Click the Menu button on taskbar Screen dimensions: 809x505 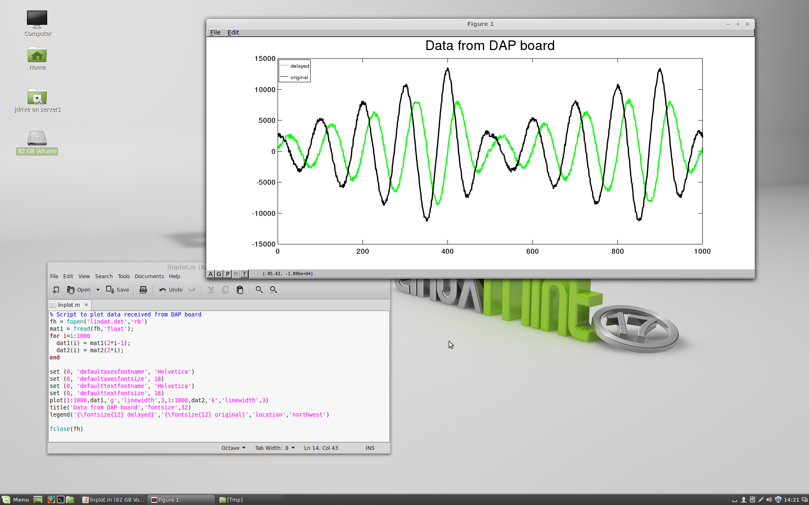16,500
